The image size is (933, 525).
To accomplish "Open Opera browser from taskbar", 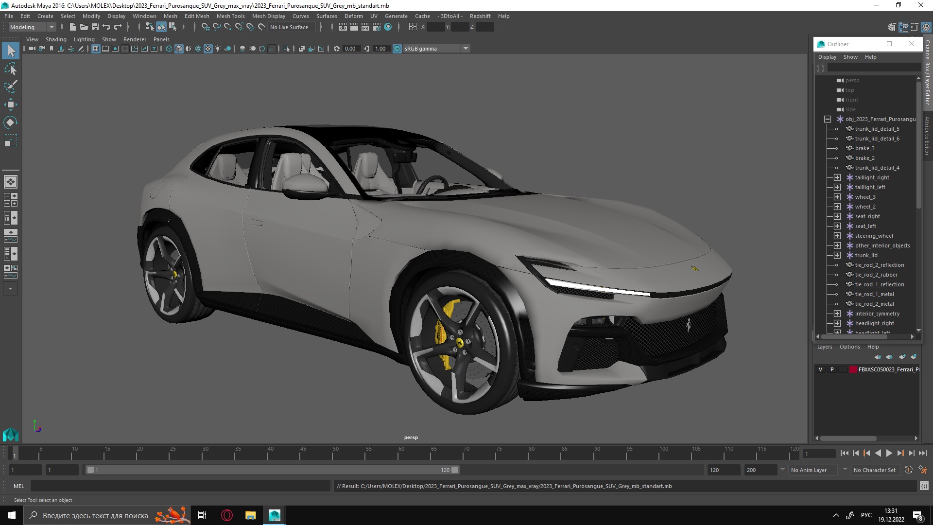I will [227, 515].
